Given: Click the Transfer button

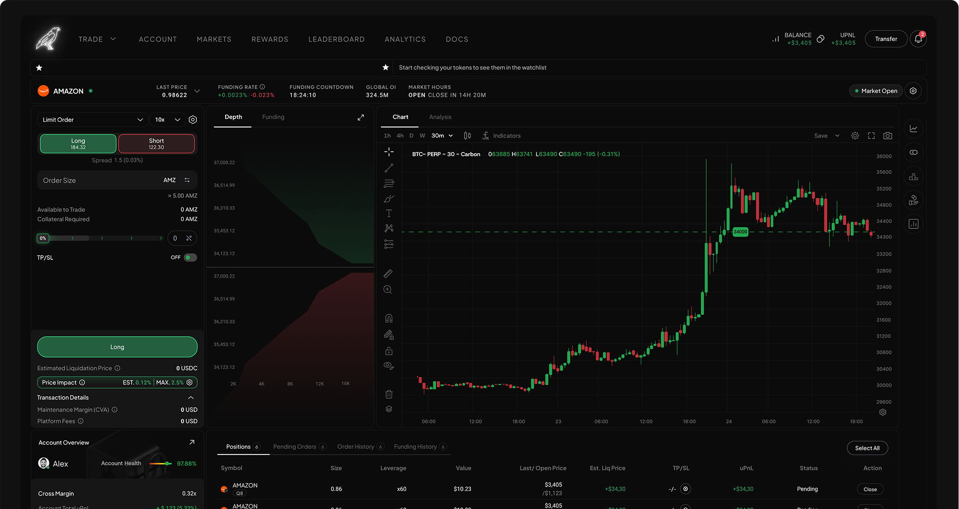Looking at the screenshot, I should pyautogui.click(x=886, y=39).
